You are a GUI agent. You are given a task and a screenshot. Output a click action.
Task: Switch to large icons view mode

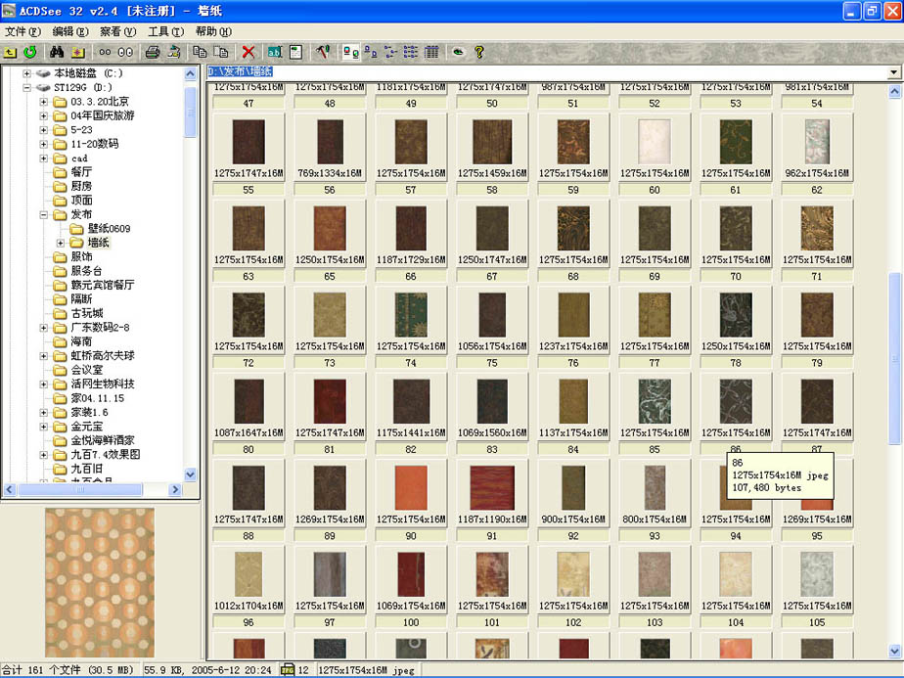[370, 53]
